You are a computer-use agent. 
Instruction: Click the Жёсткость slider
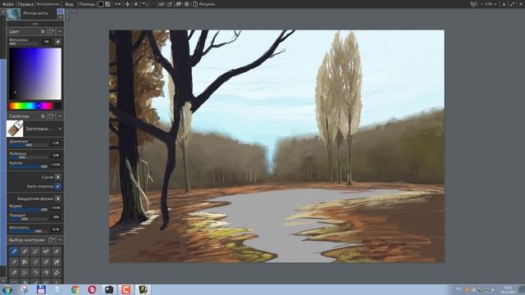coord(28,231)
